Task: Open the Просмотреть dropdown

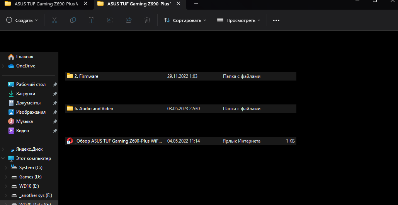Action: 238,20
